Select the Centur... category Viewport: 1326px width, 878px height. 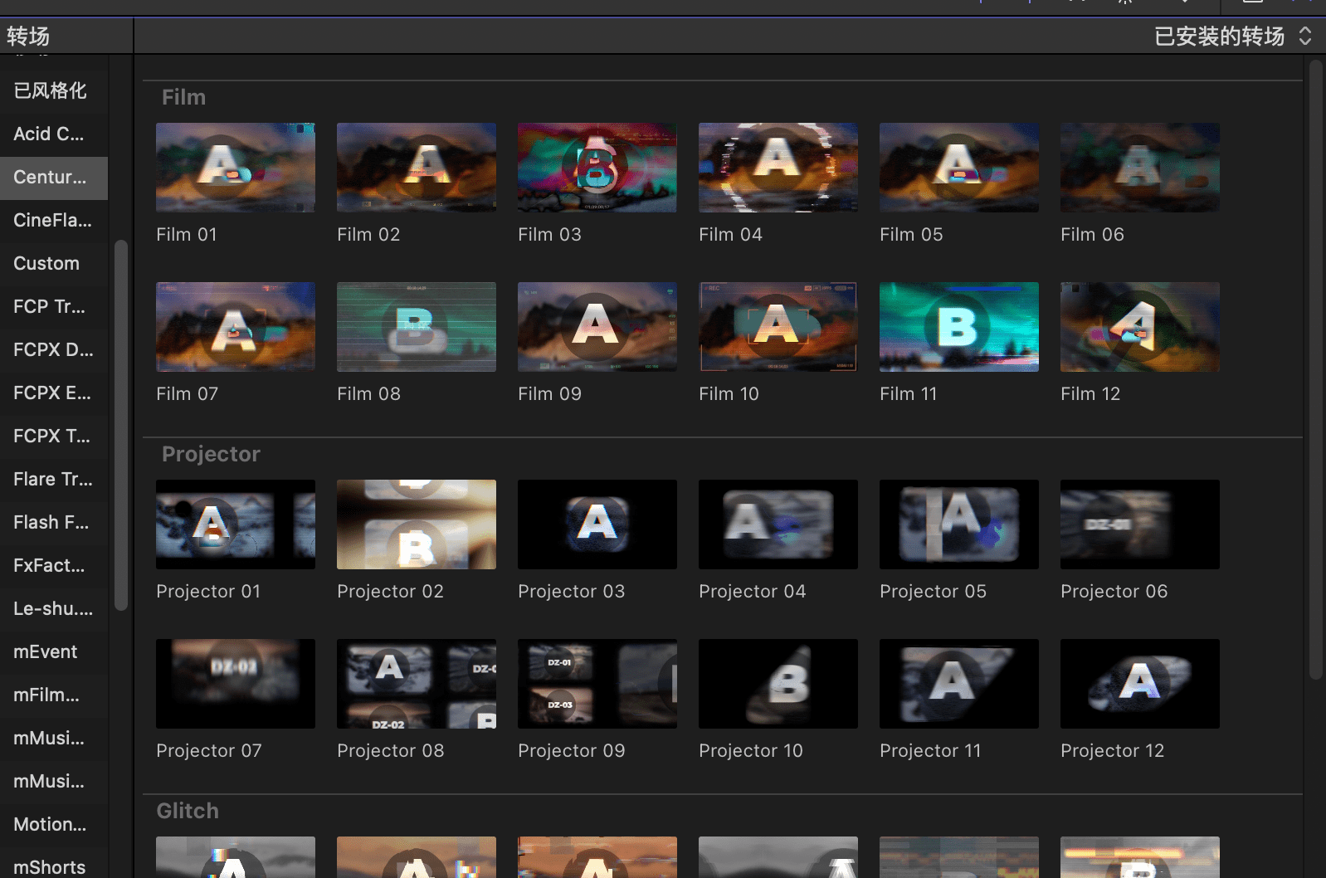(54, 178)
